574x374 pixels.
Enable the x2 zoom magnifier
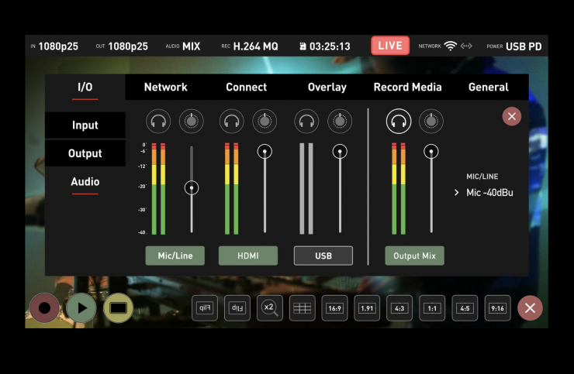270,308
